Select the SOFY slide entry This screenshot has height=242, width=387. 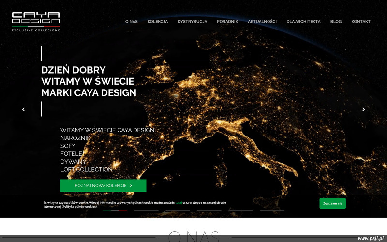[68, 146]
